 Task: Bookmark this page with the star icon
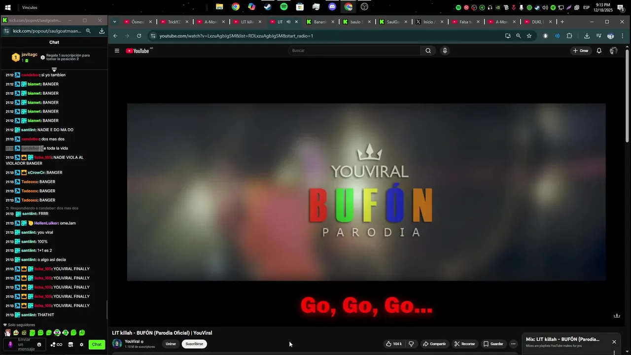click(x=529, y=36)
